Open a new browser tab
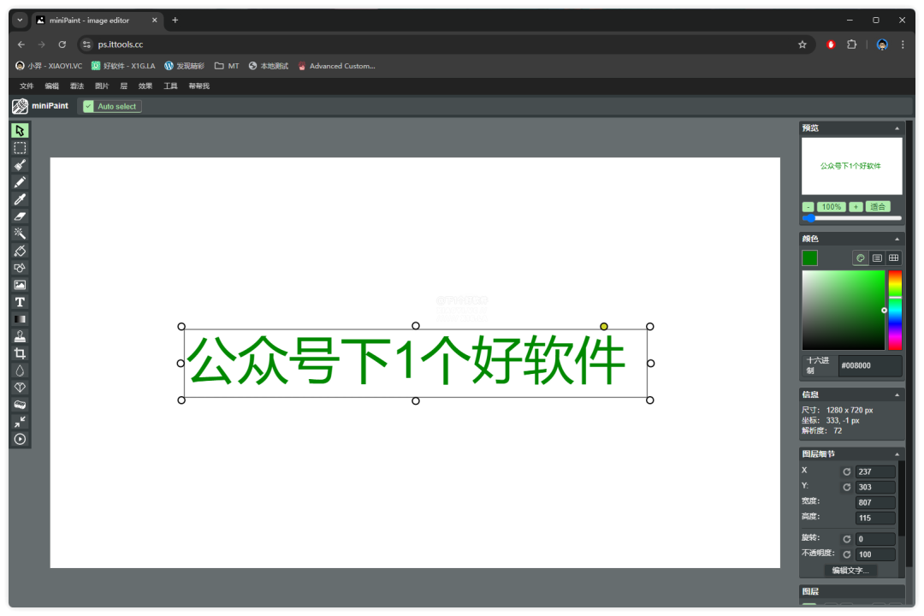Screen dimensions: 924x616 pyautogui.click(x=175, y=20)
